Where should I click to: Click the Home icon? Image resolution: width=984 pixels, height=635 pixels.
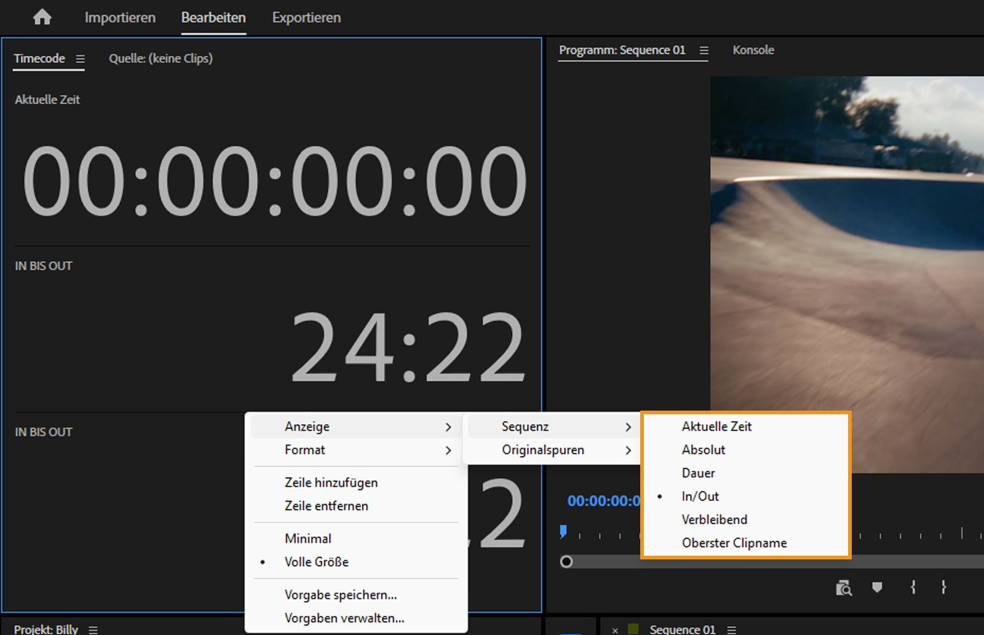[42, 17]
